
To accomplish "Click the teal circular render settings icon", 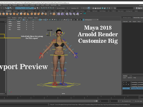I will (x=102, y=8).
